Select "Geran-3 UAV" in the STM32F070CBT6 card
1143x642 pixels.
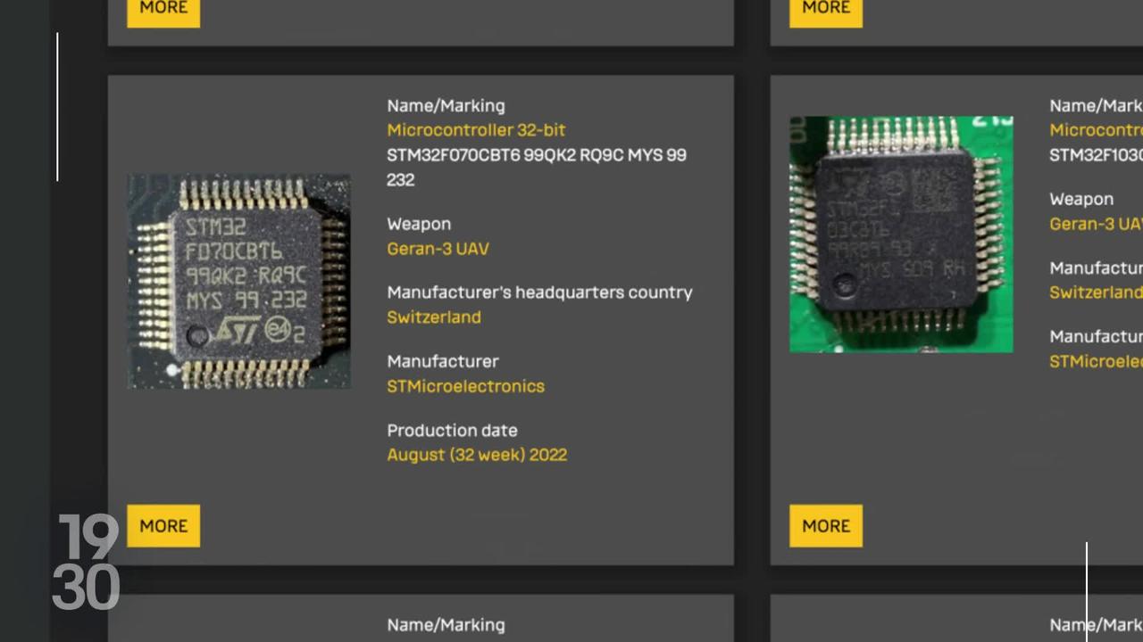coord(438,249)
